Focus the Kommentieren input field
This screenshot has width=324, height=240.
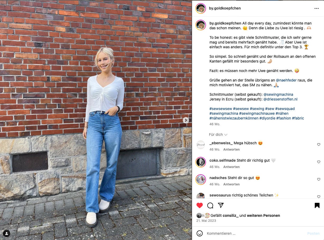tap(255, 233)
